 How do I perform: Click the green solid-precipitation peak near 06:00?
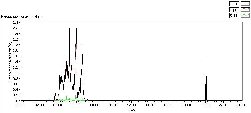click(76, 96)
